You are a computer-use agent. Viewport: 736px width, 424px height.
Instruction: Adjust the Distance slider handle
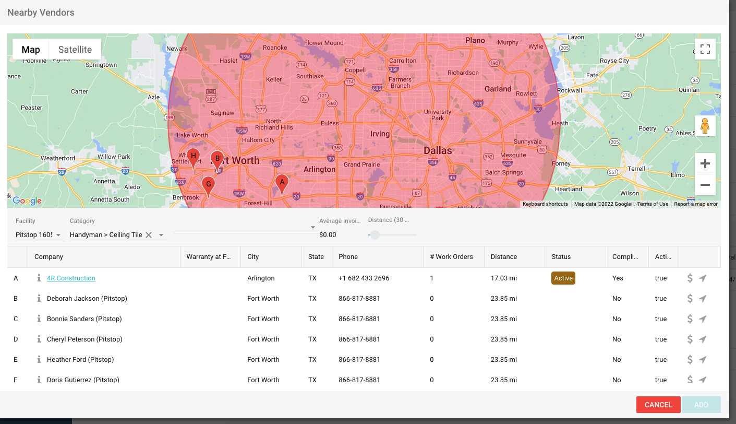[375, 235]
